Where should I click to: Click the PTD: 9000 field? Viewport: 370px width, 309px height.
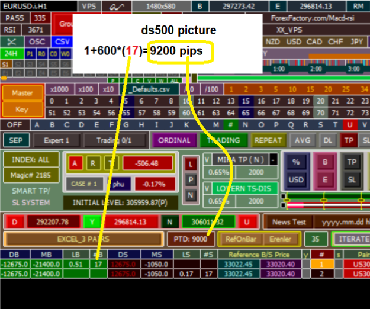pyautogui.click(x=191, y=239)
